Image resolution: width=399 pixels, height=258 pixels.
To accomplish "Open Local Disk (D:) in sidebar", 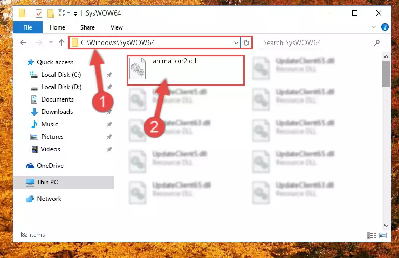I will pyautogui.click(x=61, y=87).
